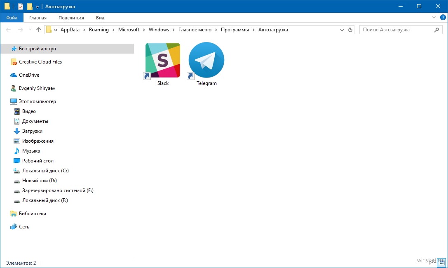Expand the chevron after Microsoft in path
Image resolution: width=448 pixels, height=268 pixels.
pos(144,30)
